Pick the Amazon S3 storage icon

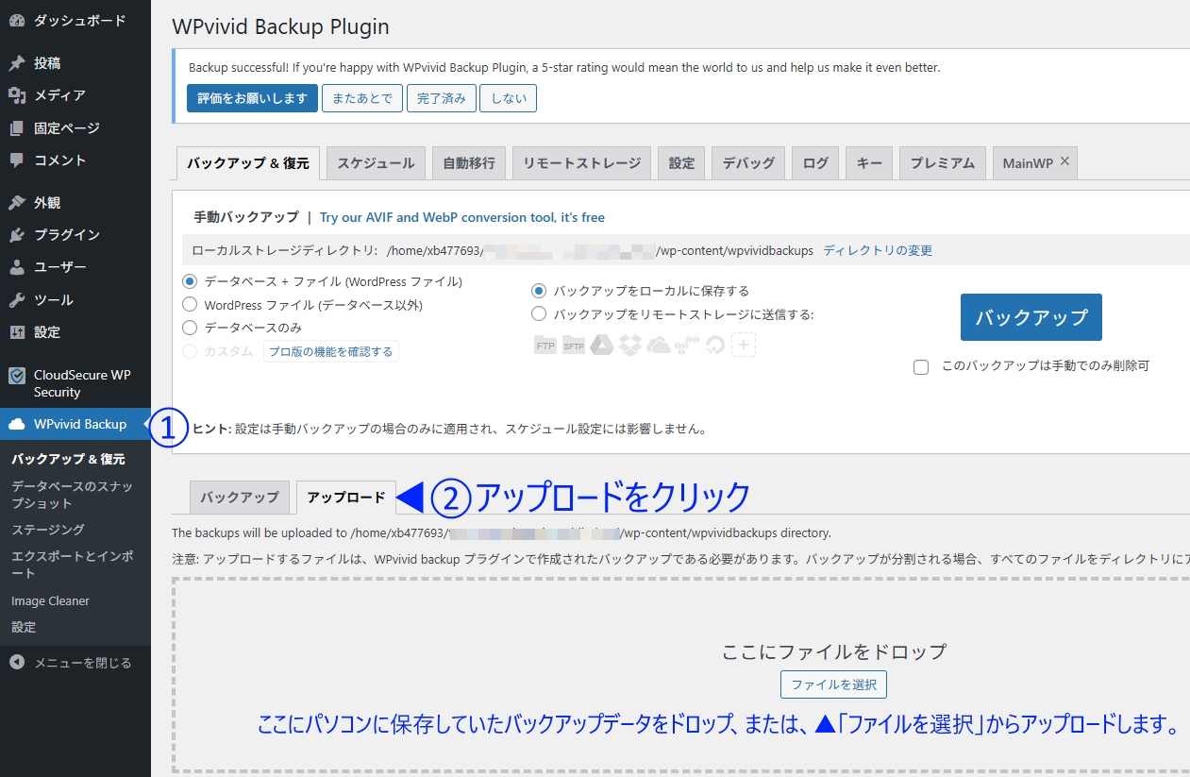pos(687,346)
